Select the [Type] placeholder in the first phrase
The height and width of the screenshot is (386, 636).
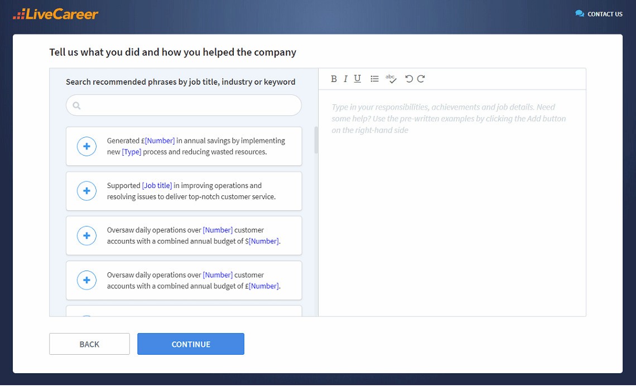[x=132, y=152]
